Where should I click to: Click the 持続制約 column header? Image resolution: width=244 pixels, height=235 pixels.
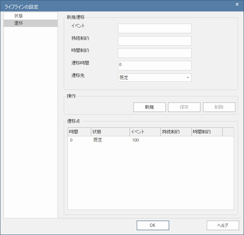(176, 132)
